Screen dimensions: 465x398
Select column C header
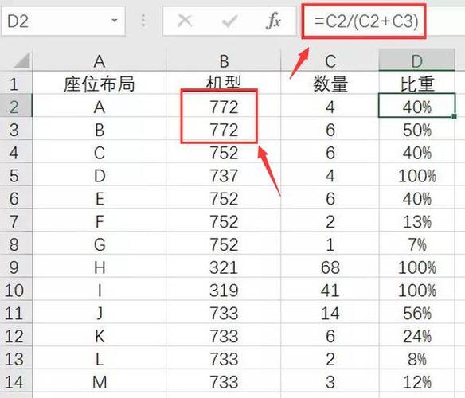(x=330, y=61)
